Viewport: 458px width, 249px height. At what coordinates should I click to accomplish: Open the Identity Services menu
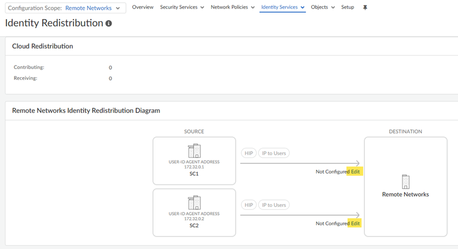tap(282, 8)
